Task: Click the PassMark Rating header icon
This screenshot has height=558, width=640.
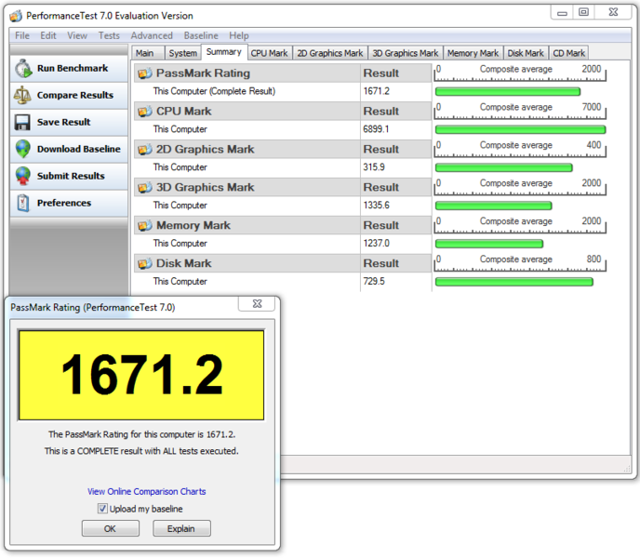Action: [x=144, y=73]
